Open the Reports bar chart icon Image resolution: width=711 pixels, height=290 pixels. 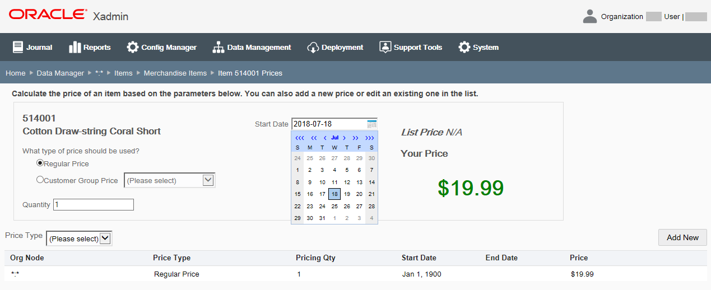pos(75,47)
